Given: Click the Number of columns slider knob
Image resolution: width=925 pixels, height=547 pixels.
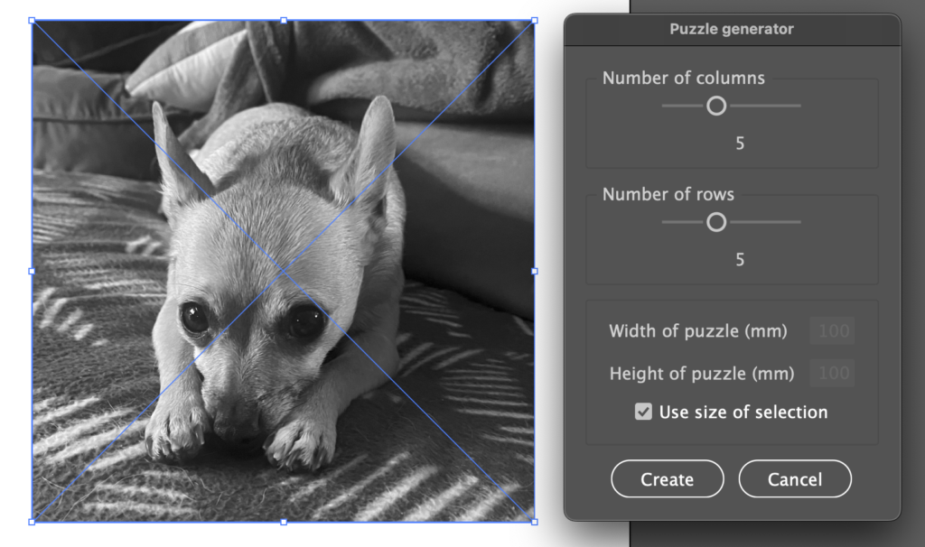Looking at the screenshot, I should coord(716,107).
